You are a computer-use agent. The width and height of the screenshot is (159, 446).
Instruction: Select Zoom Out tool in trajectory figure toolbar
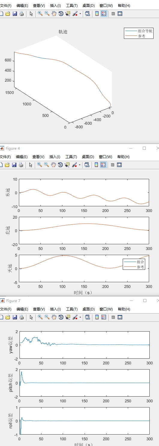(46, 14)
